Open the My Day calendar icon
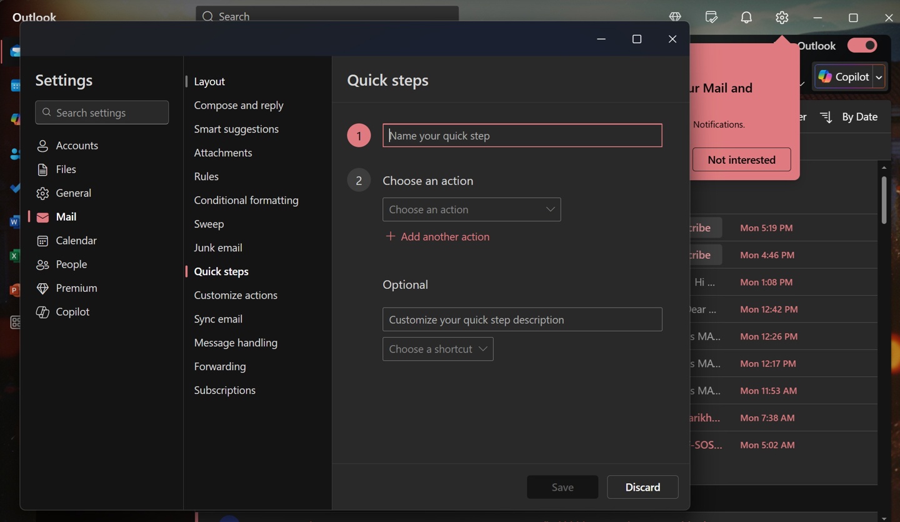The width and height of the screenshot is (900, 522). coord(711,17)
